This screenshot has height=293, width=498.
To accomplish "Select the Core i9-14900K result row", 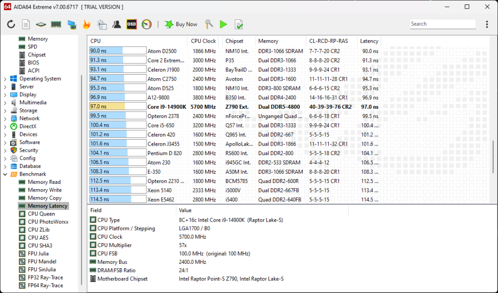I will tap(234, 107).
